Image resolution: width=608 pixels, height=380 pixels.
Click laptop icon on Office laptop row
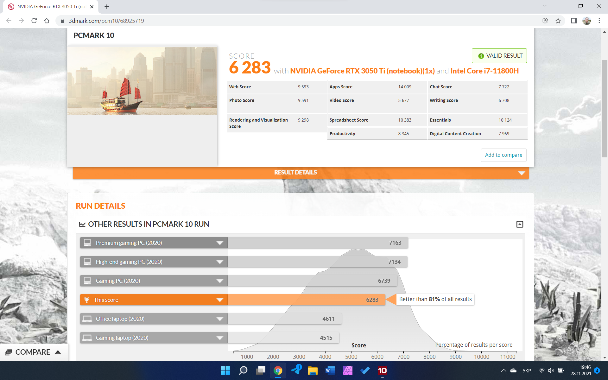pos(87,319)
